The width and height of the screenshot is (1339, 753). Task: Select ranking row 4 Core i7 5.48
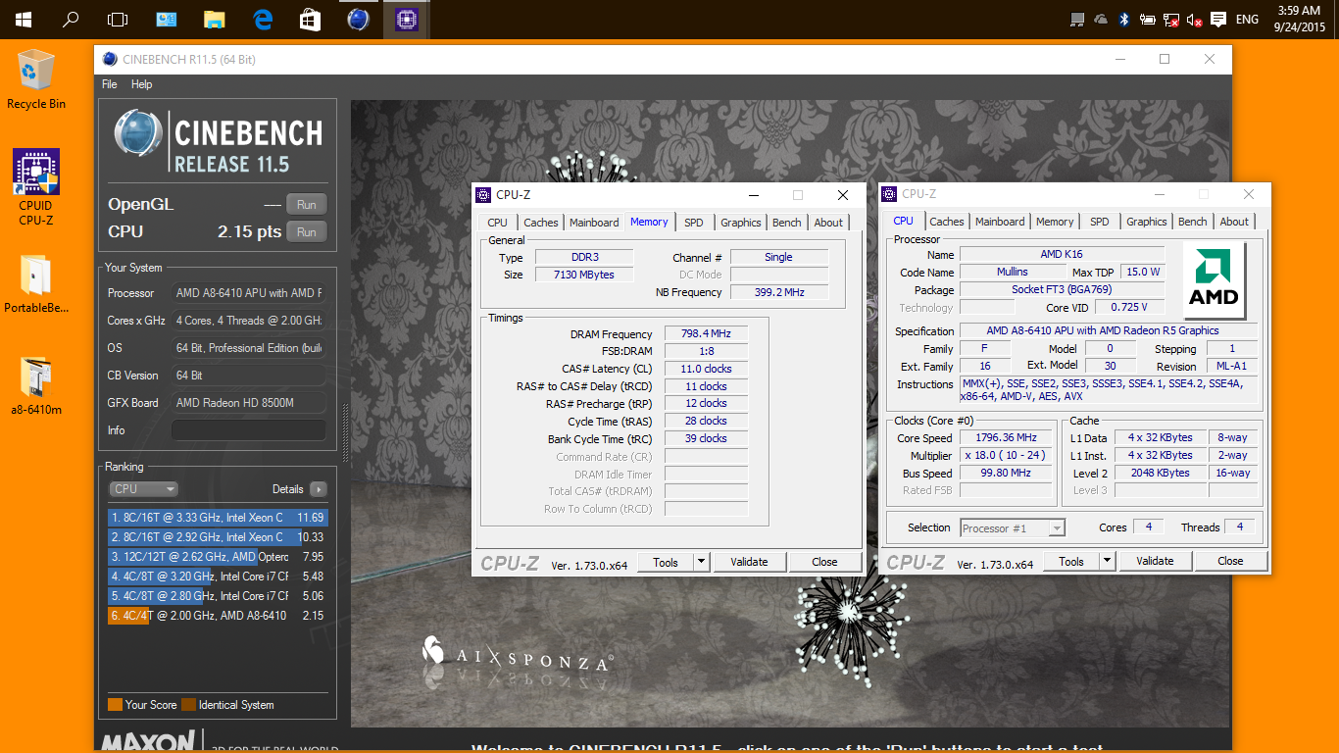pos(217,577)
